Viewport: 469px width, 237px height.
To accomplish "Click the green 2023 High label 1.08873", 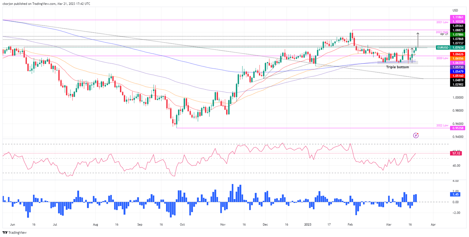I will [x=458, y=30].
